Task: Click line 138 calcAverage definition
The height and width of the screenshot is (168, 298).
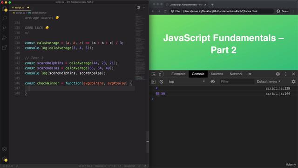Action: (74, 43)
